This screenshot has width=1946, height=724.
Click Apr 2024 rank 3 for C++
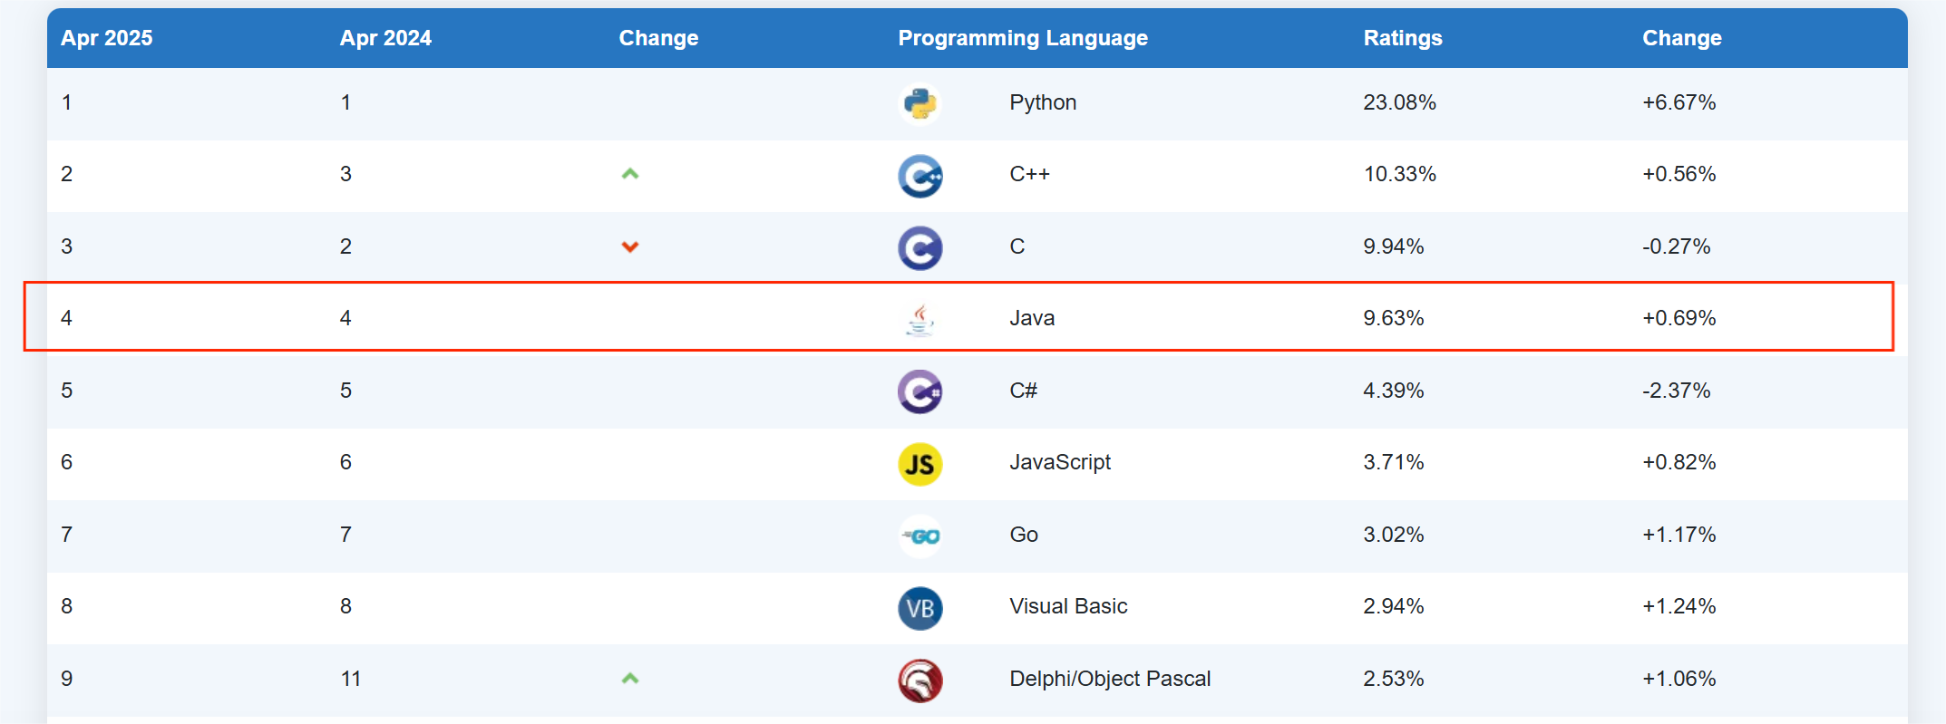point(345,174)
